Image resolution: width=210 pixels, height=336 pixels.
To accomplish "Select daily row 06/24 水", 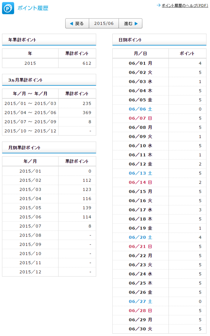I will [159, 274].
